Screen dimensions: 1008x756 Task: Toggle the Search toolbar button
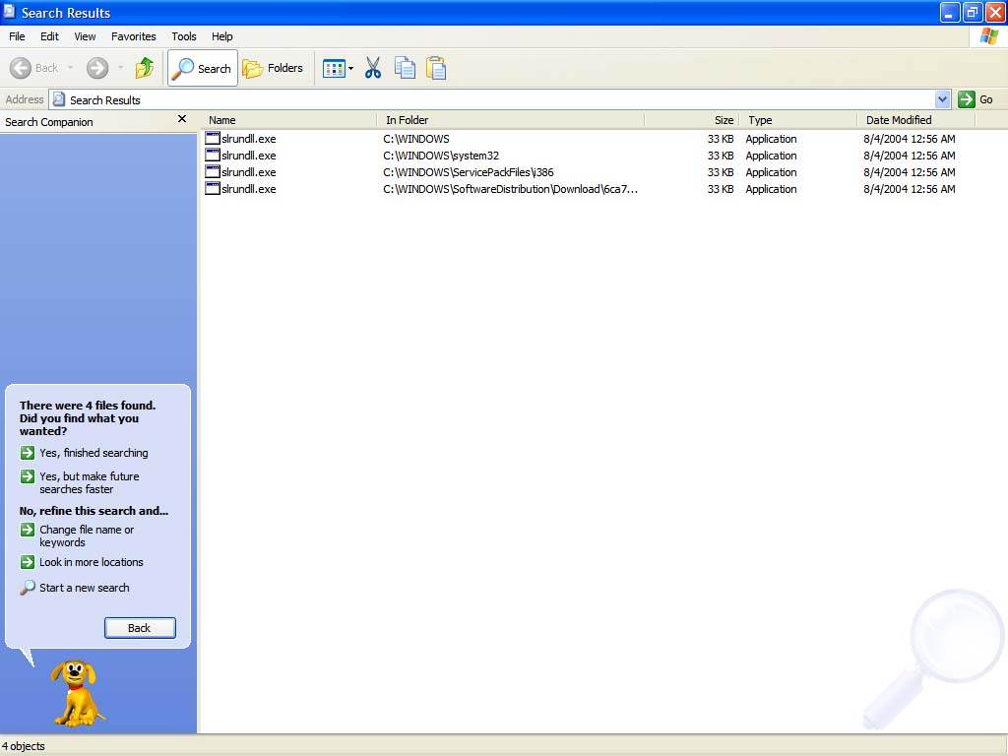(x=203, y=68)
